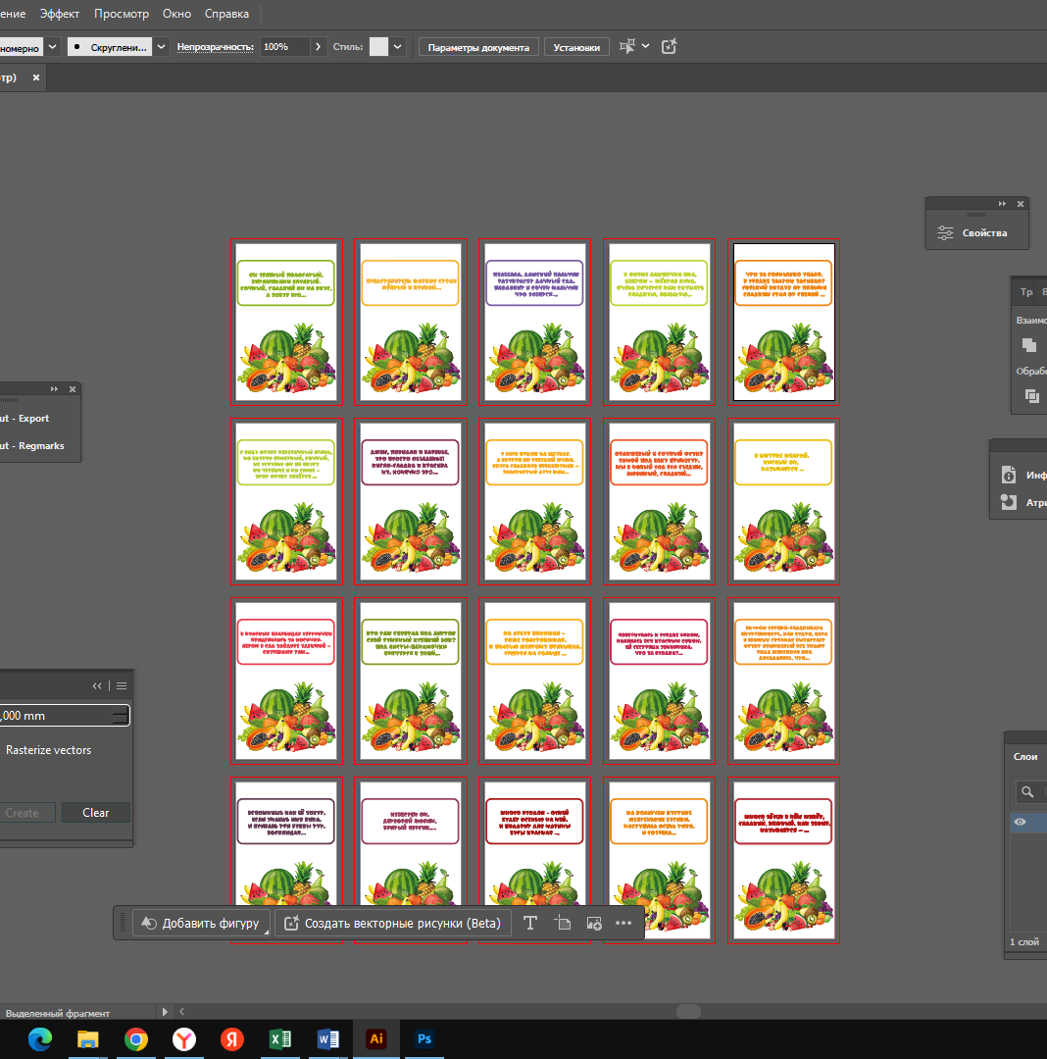Open the Properties (Свойства) panel icon
This screenshot has width=1047, height=1059.
click(945, 232)
